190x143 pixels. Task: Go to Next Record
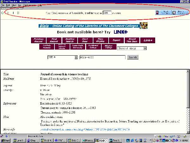pos(54,40)
